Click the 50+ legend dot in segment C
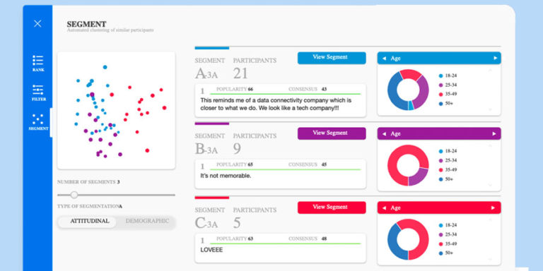The width and height of the screenshot is (543, 271). (x=441, y=253)
